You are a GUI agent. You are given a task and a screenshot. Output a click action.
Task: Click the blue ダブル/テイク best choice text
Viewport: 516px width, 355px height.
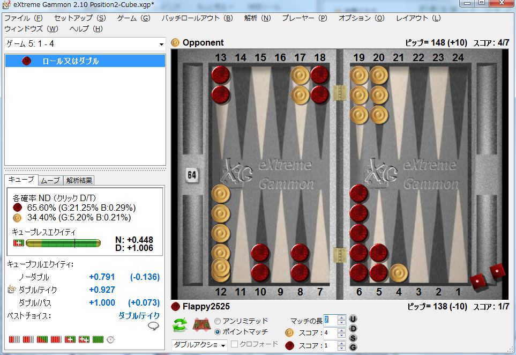[139, 315]
